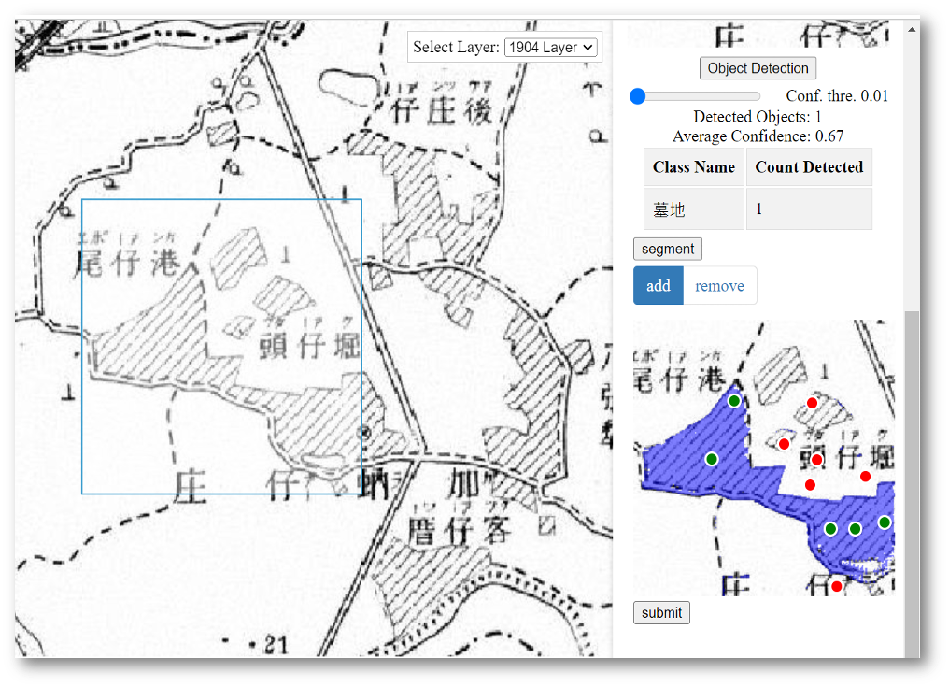The image size is (949, 687).
Task: Open the Select Layer dropdown
Action: click(x=550, y=47)
